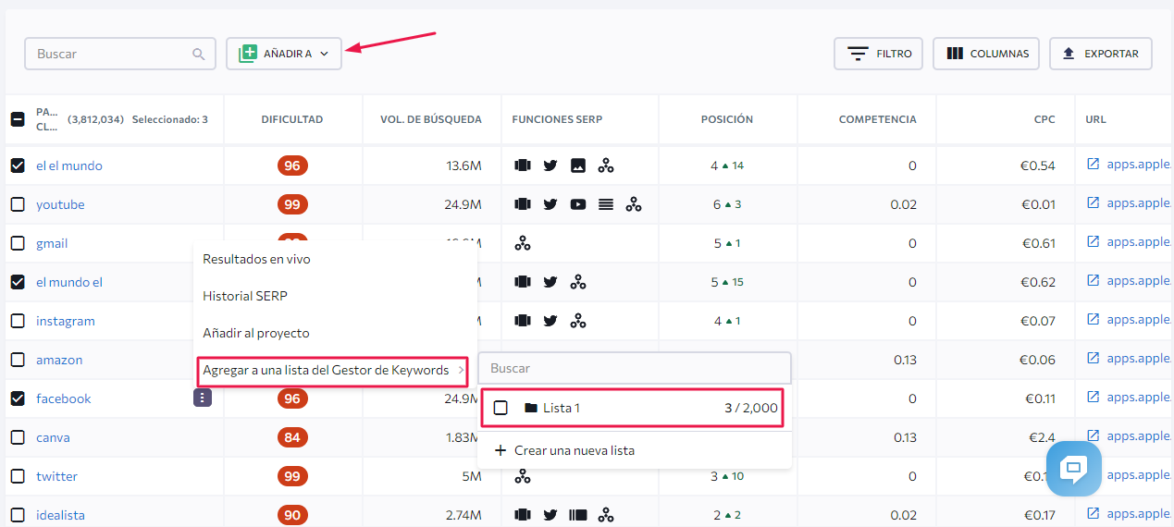Click the related searches icon in el el mundo row

tap(606, 165)
